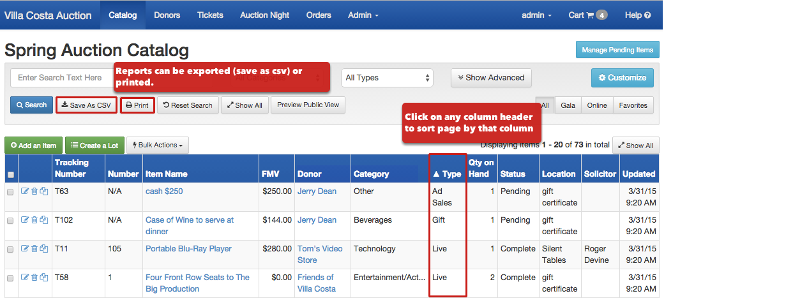Image resolution: width=793 pixels, height=298 pixels.
Task: Click copy duplicate icon for T11 row
Action: (44, 249)
